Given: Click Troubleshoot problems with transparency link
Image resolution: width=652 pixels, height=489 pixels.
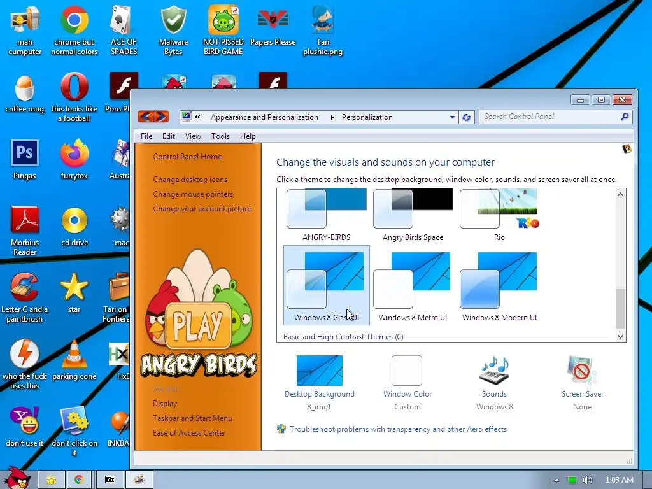Looking at the screenshot, I should [x=398, y=429].
